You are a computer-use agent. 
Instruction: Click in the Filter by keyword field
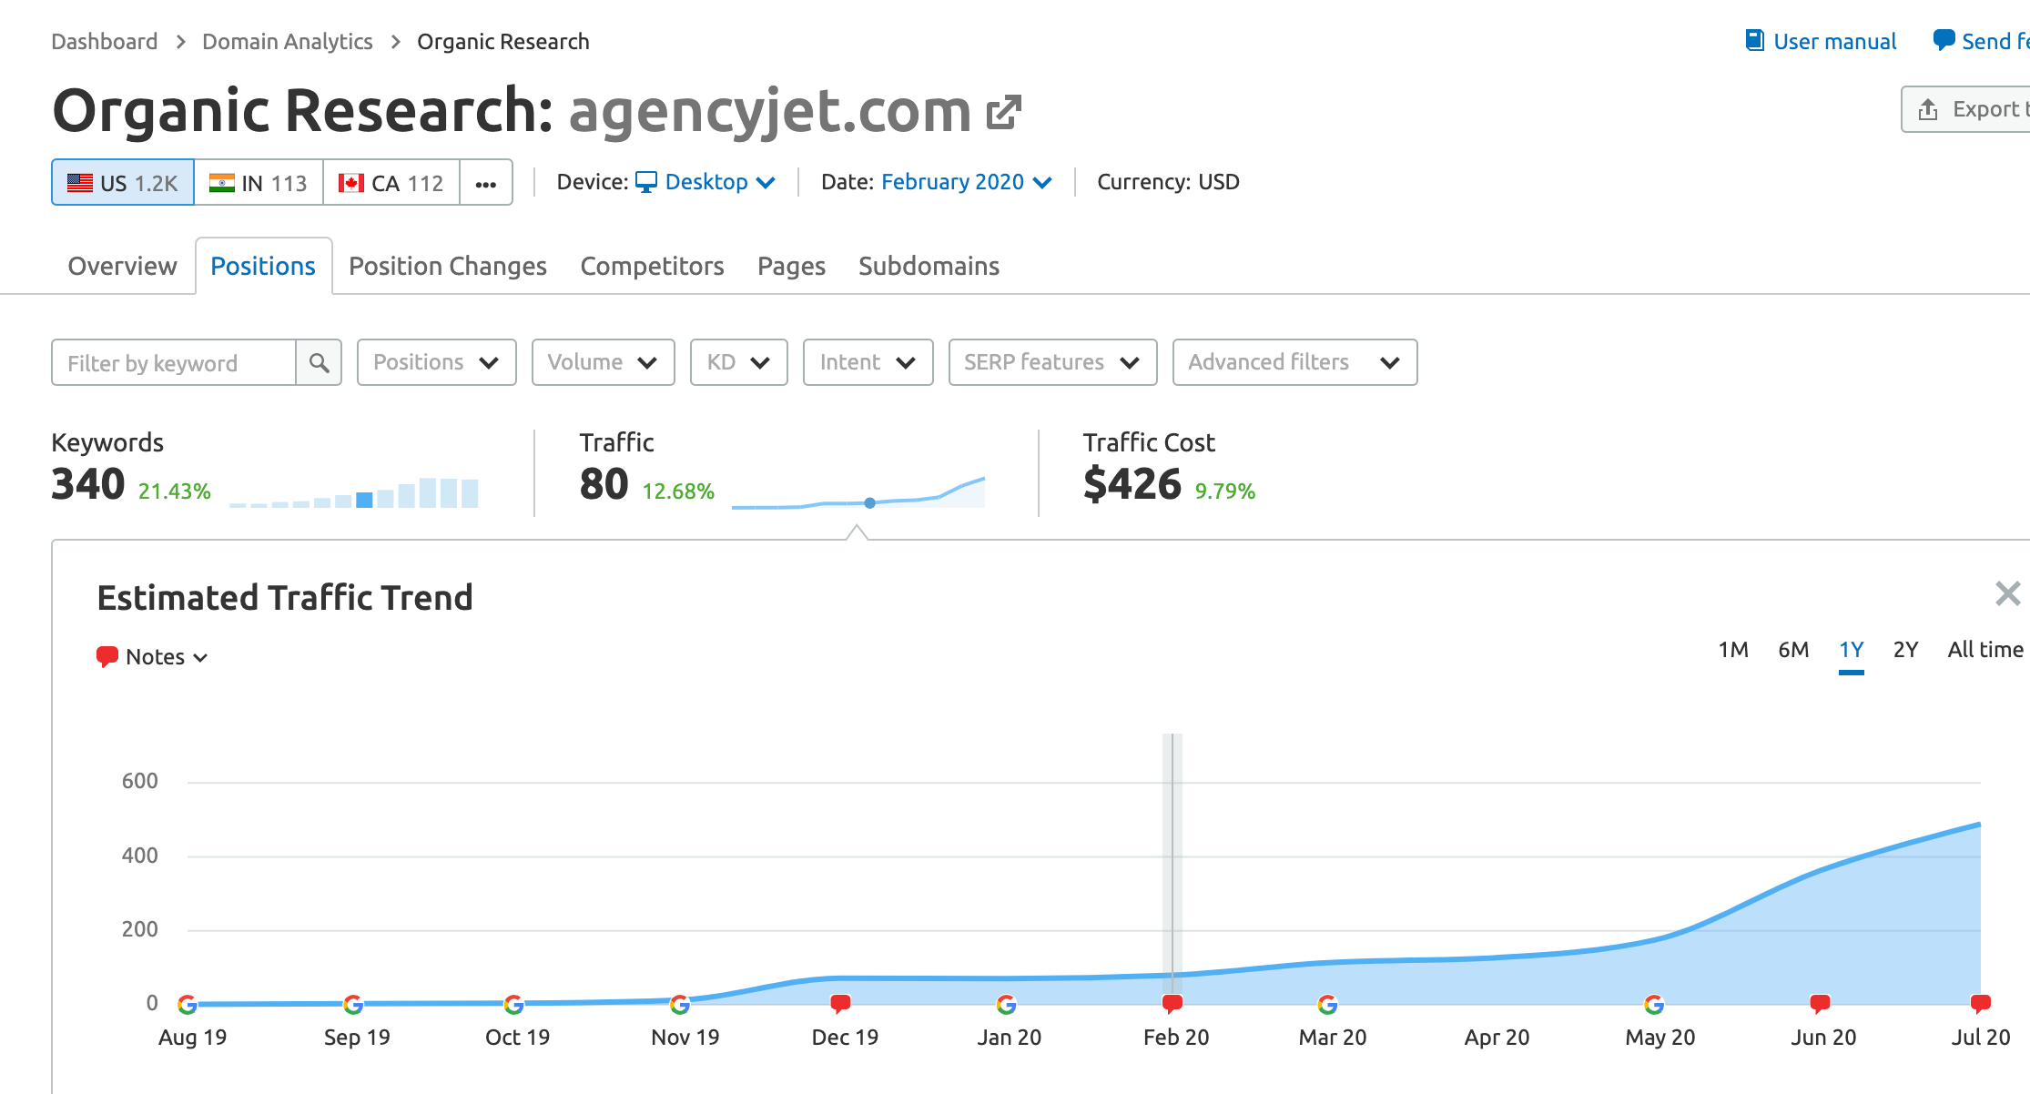click(x=174, y=363)
